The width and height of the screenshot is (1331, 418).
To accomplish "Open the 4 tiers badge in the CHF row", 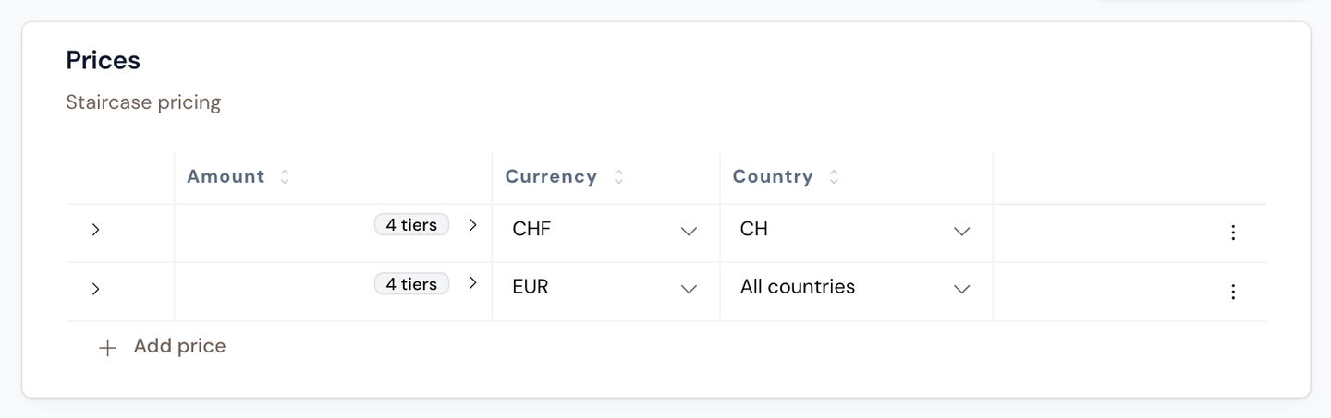I will (411, 225).
